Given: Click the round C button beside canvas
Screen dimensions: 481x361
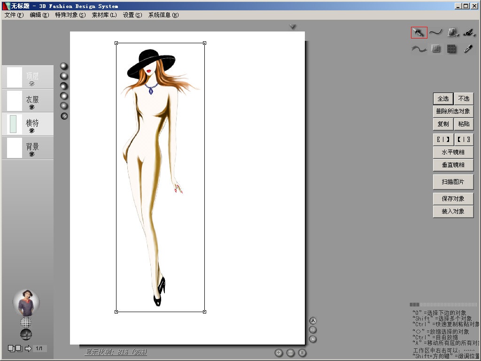Looking at the screenshot, I should 313,339.
